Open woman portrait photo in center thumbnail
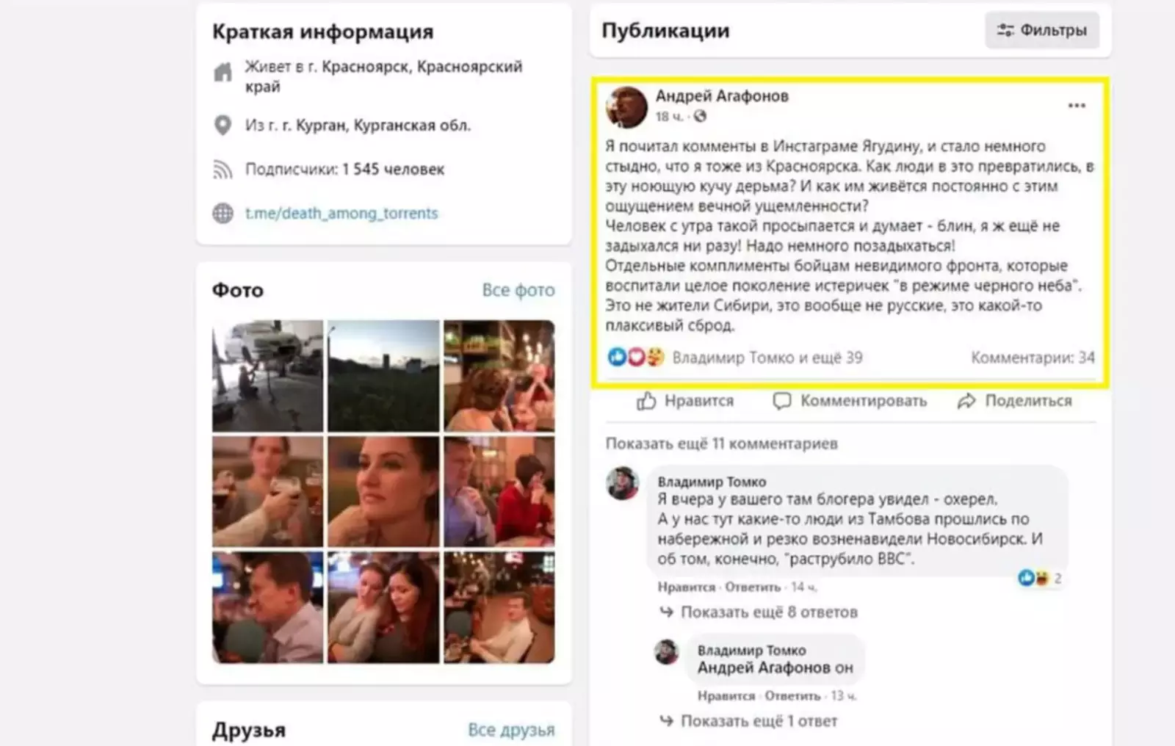Image resolution: width=1175 pixels, height=746 pixels. pos(383,491)
